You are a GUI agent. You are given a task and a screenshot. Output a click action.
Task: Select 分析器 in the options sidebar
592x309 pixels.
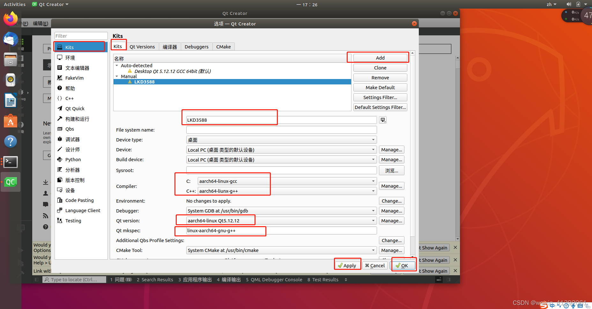click(72, 169)
